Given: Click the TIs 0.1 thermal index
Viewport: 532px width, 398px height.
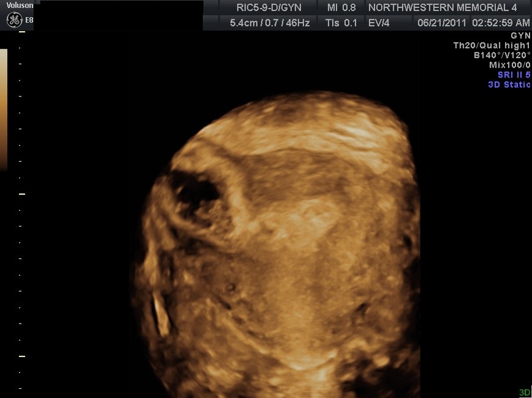Looking at the screenshot, I should tap(341, 23).
